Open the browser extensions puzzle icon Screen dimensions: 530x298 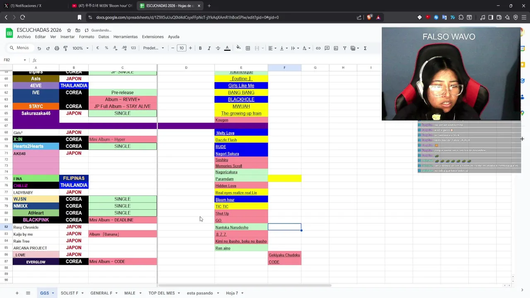(461, 17)
